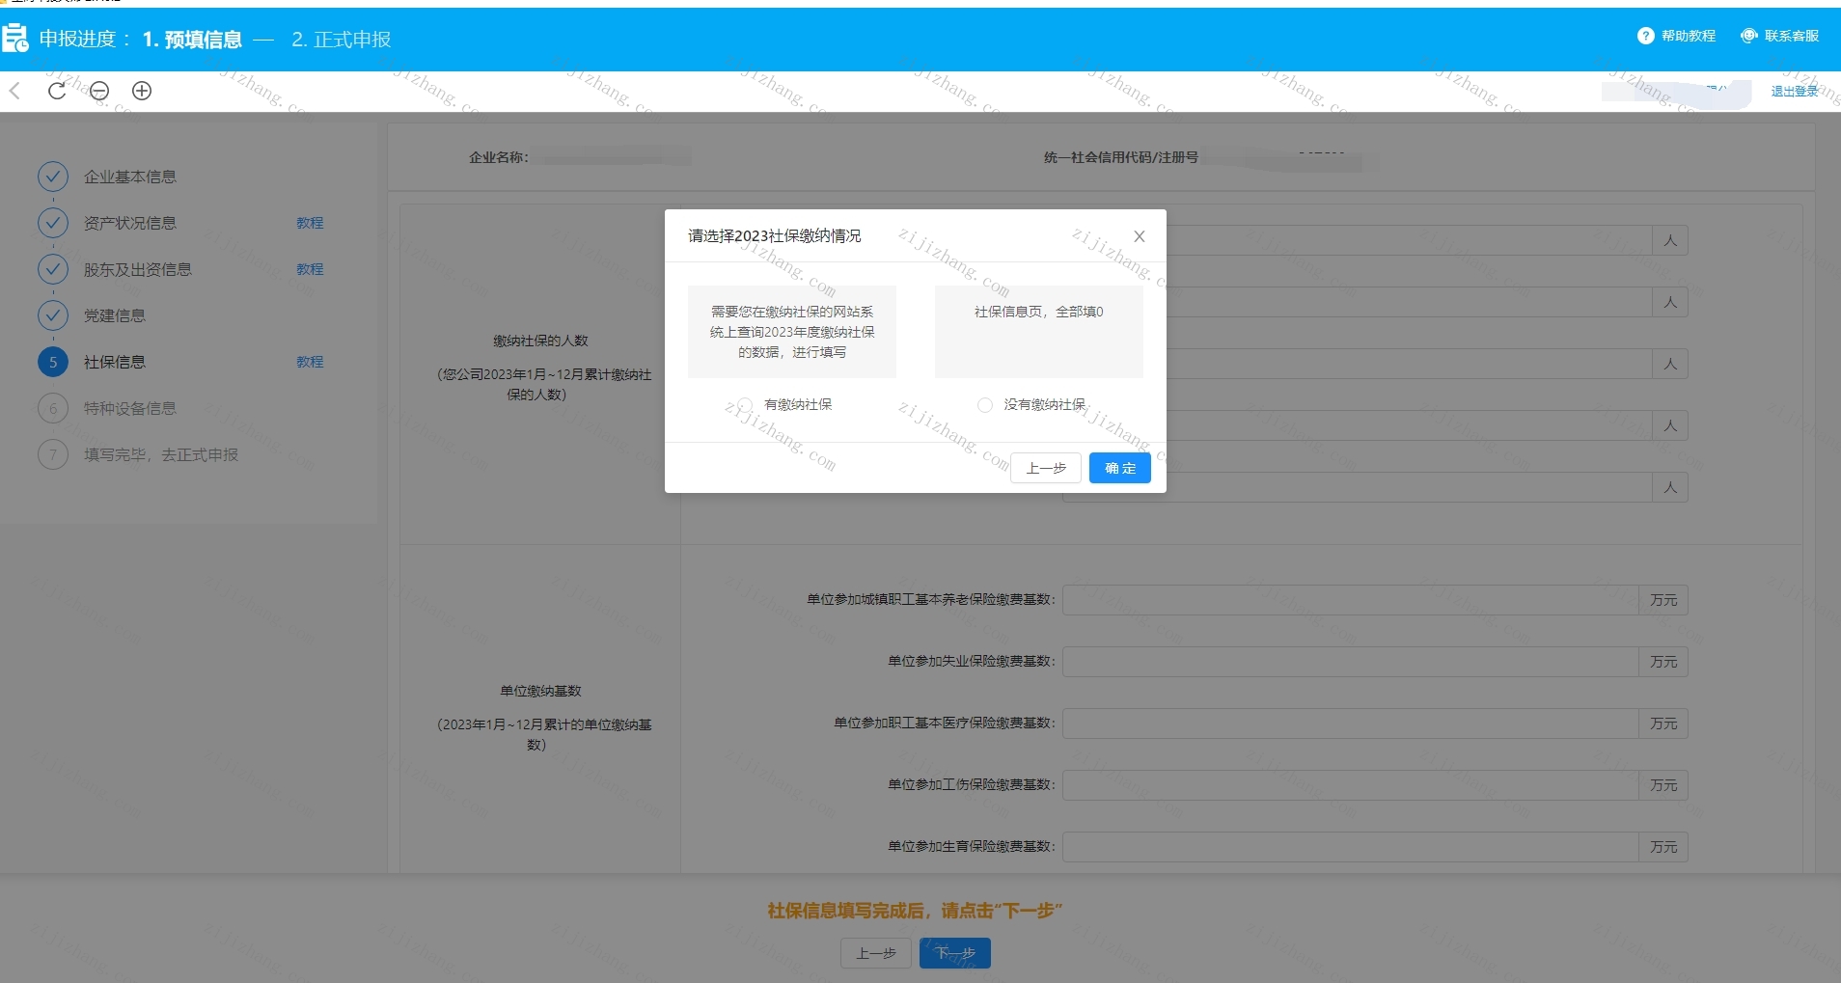
Task: Select the 有缴纳社保 radio option
Action: click(745, 405)
